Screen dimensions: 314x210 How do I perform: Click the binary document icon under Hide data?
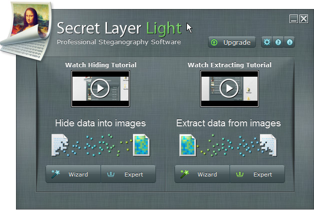(59, 145)
